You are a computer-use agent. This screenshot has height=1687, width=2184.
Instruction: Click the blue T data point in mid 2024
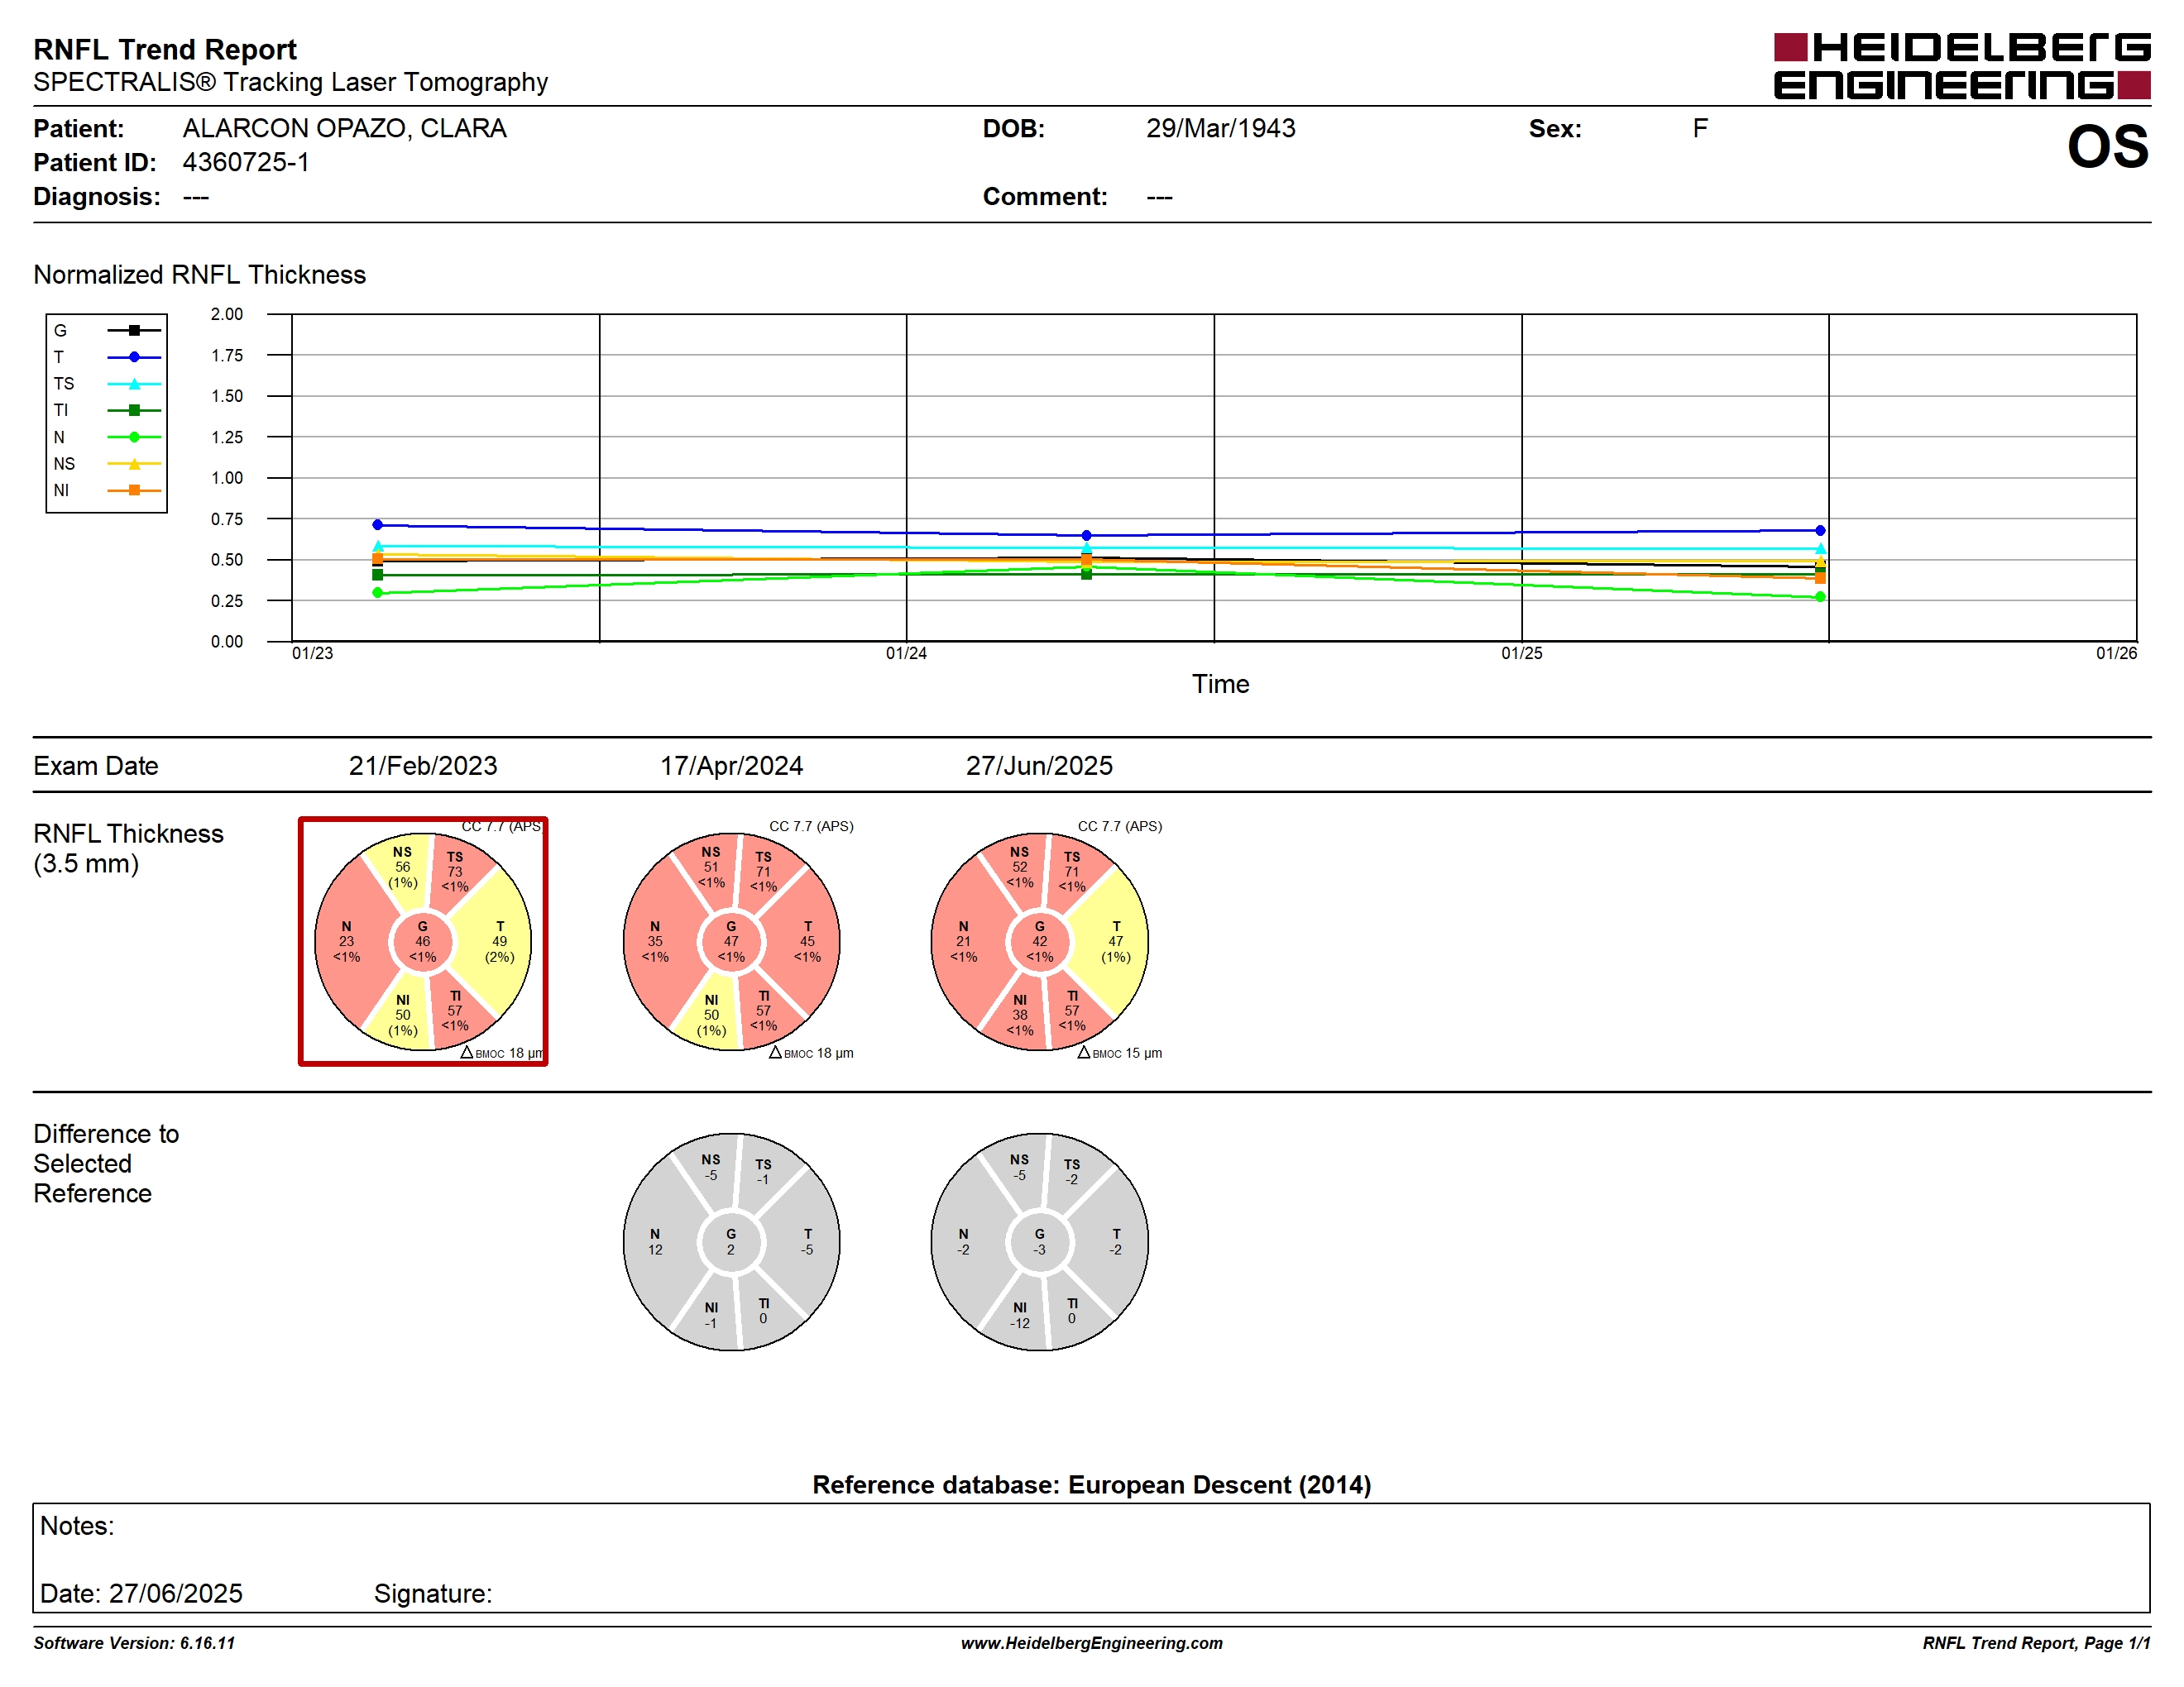(x=1086, y=536)
